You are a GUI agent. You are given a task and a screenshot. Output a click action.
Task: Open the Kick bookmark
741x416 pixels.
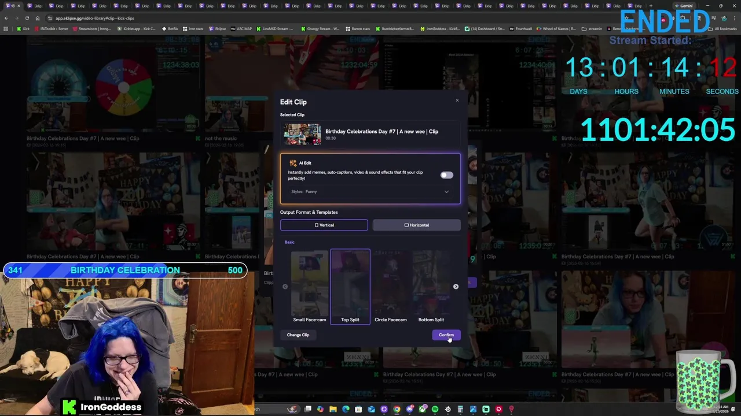pos(23,29)
